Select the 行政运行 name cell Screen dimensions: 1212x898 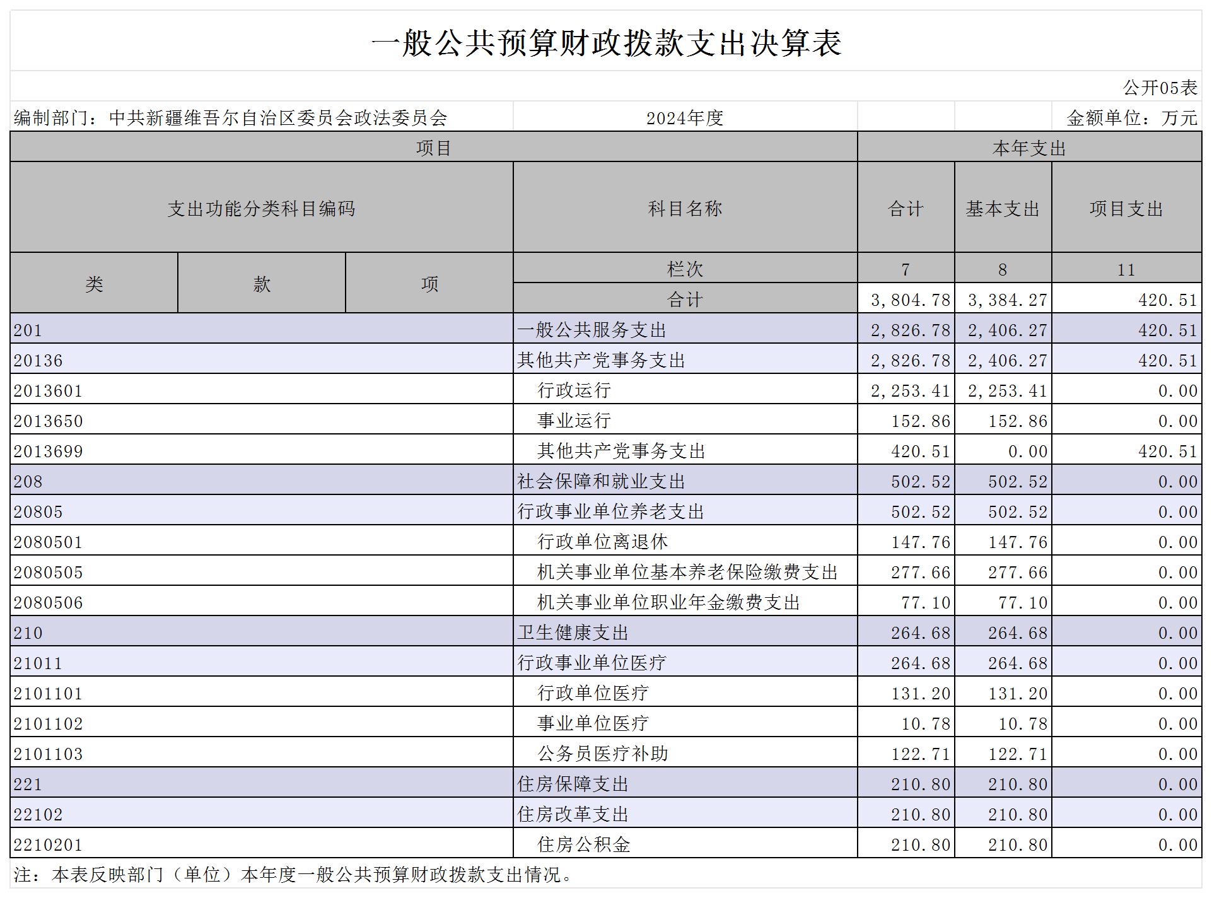tap(574, 390)
